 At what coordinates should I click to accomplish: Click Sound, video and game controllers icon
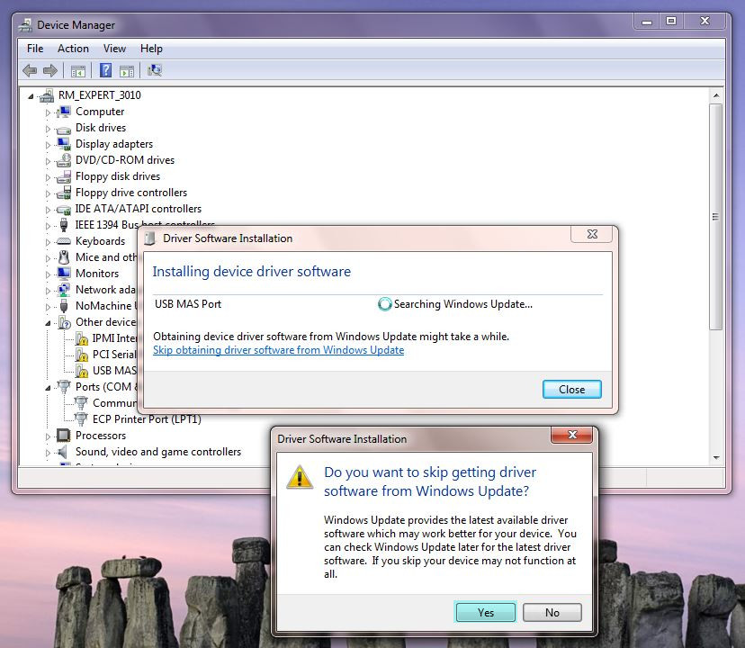62,452
